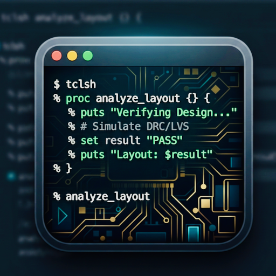The image size is (276, 276).
Task: Click the closing brace line '% }'
Action: pyautogui.click(x=63, y=168)
